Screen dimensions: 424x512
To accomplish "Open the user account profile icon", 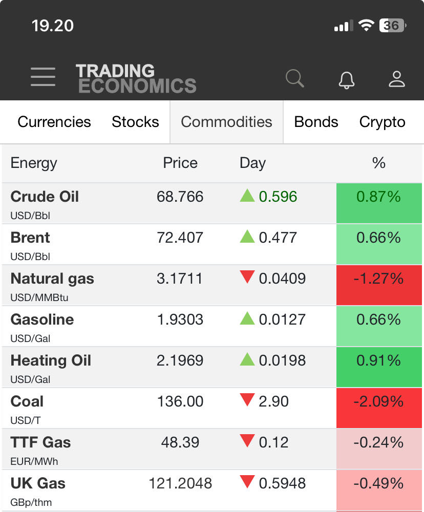I will [x=396, y=79].
